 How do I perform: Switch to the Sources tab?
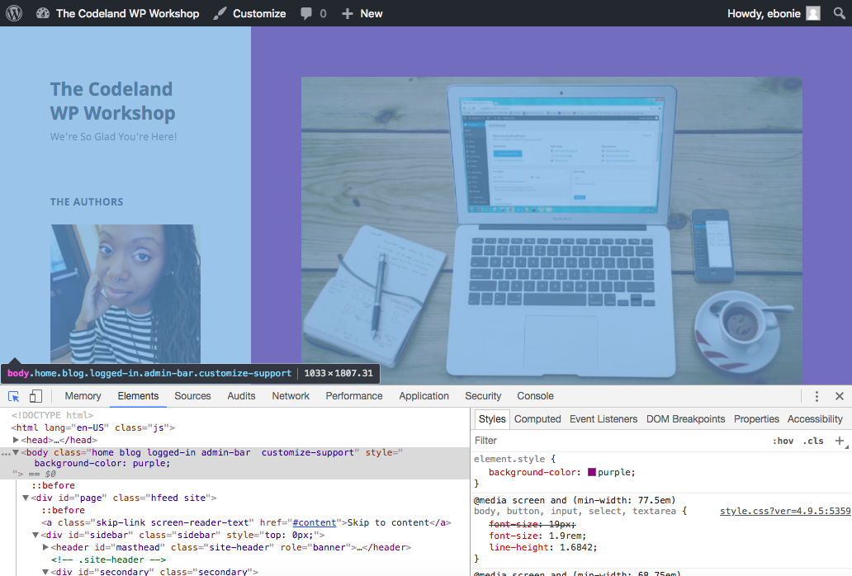pos(192,396)
